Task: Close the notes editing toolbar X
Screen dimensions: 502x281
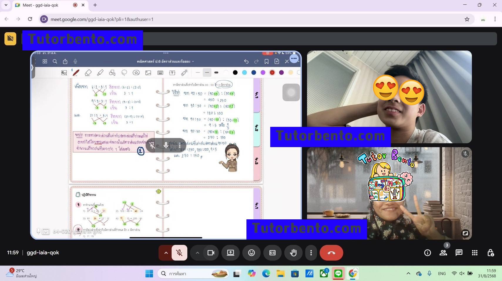Action: tap(287, 61)
